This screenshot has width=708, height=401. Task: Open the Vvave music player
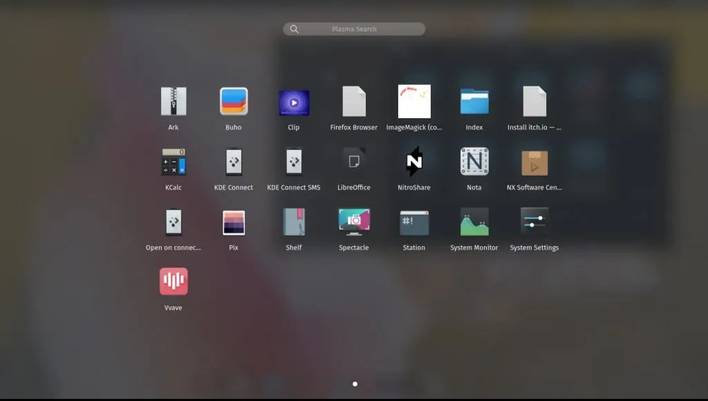pos(173,281)
